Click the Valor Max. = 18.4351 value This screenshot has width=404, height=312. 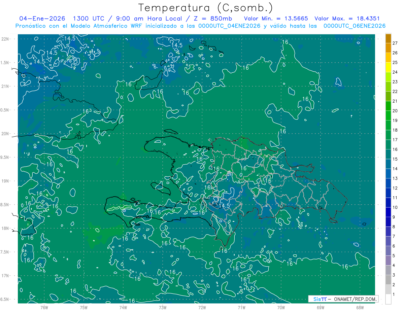tap(347, 19)
